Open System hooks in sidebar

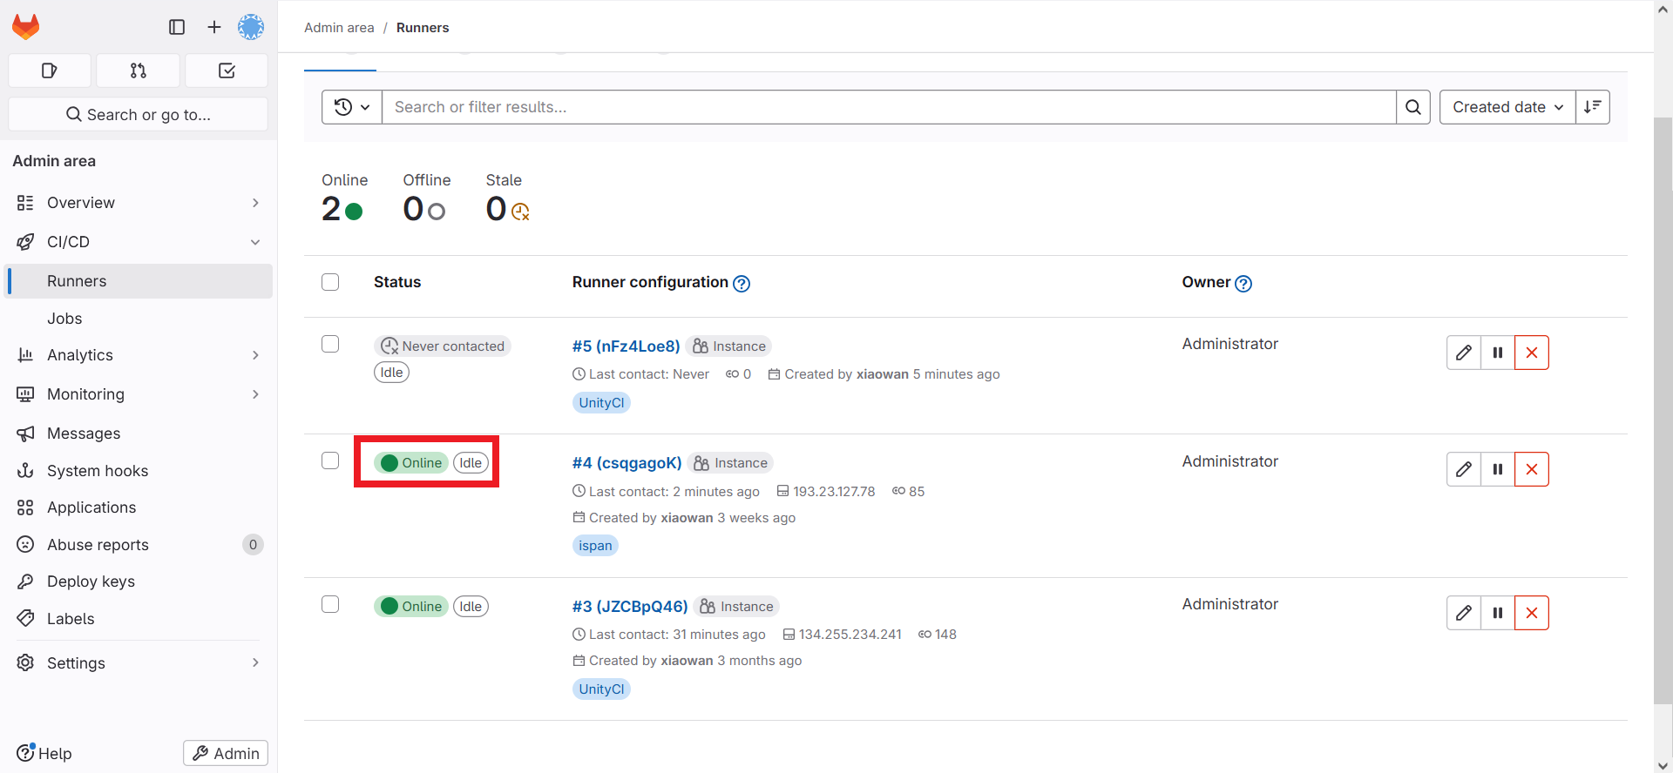point(139,471)
